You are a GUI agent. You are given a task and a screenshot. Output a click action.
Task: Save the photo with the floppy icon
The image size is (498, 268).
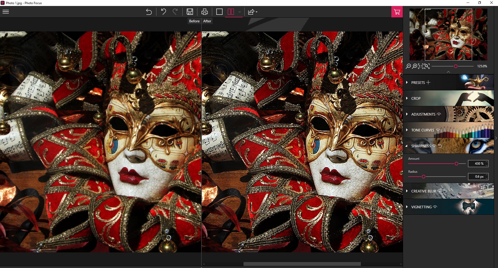(190, 12)
